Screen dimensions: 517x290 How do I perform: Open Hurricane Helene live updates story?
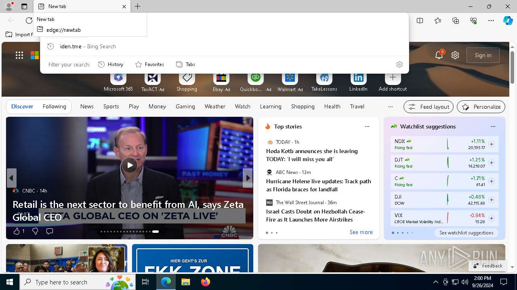pos(318,185)
